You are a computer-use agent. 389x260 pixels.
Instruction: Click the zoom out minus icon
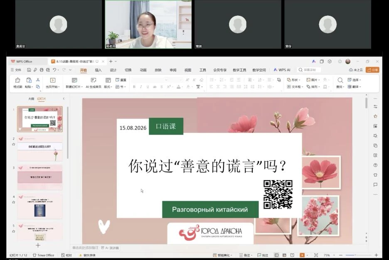point(341,255)
